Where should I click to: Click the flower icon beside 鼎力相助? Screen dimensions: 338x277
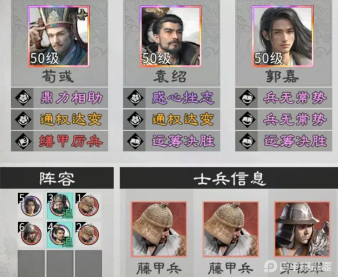pos(23,98)
